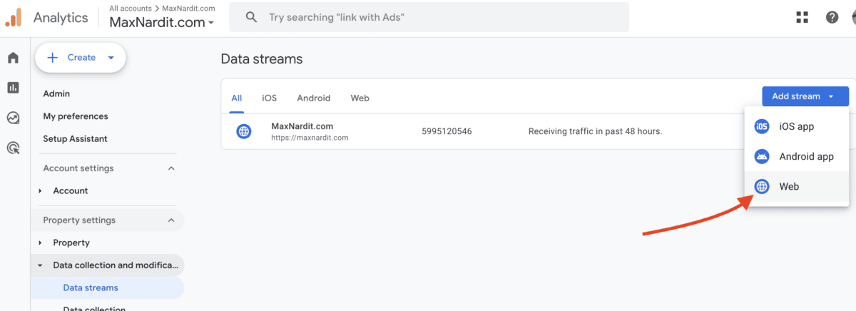
Task: Click the search field
Action: click(x=429, y=17)
